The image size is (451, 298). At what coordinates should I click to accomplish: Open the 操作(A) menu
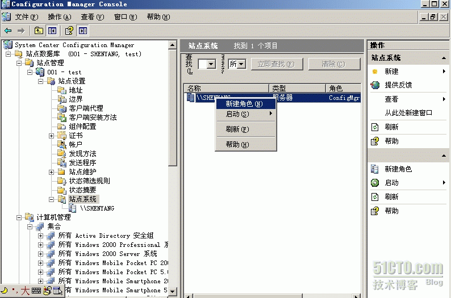[x=59, y=17]
